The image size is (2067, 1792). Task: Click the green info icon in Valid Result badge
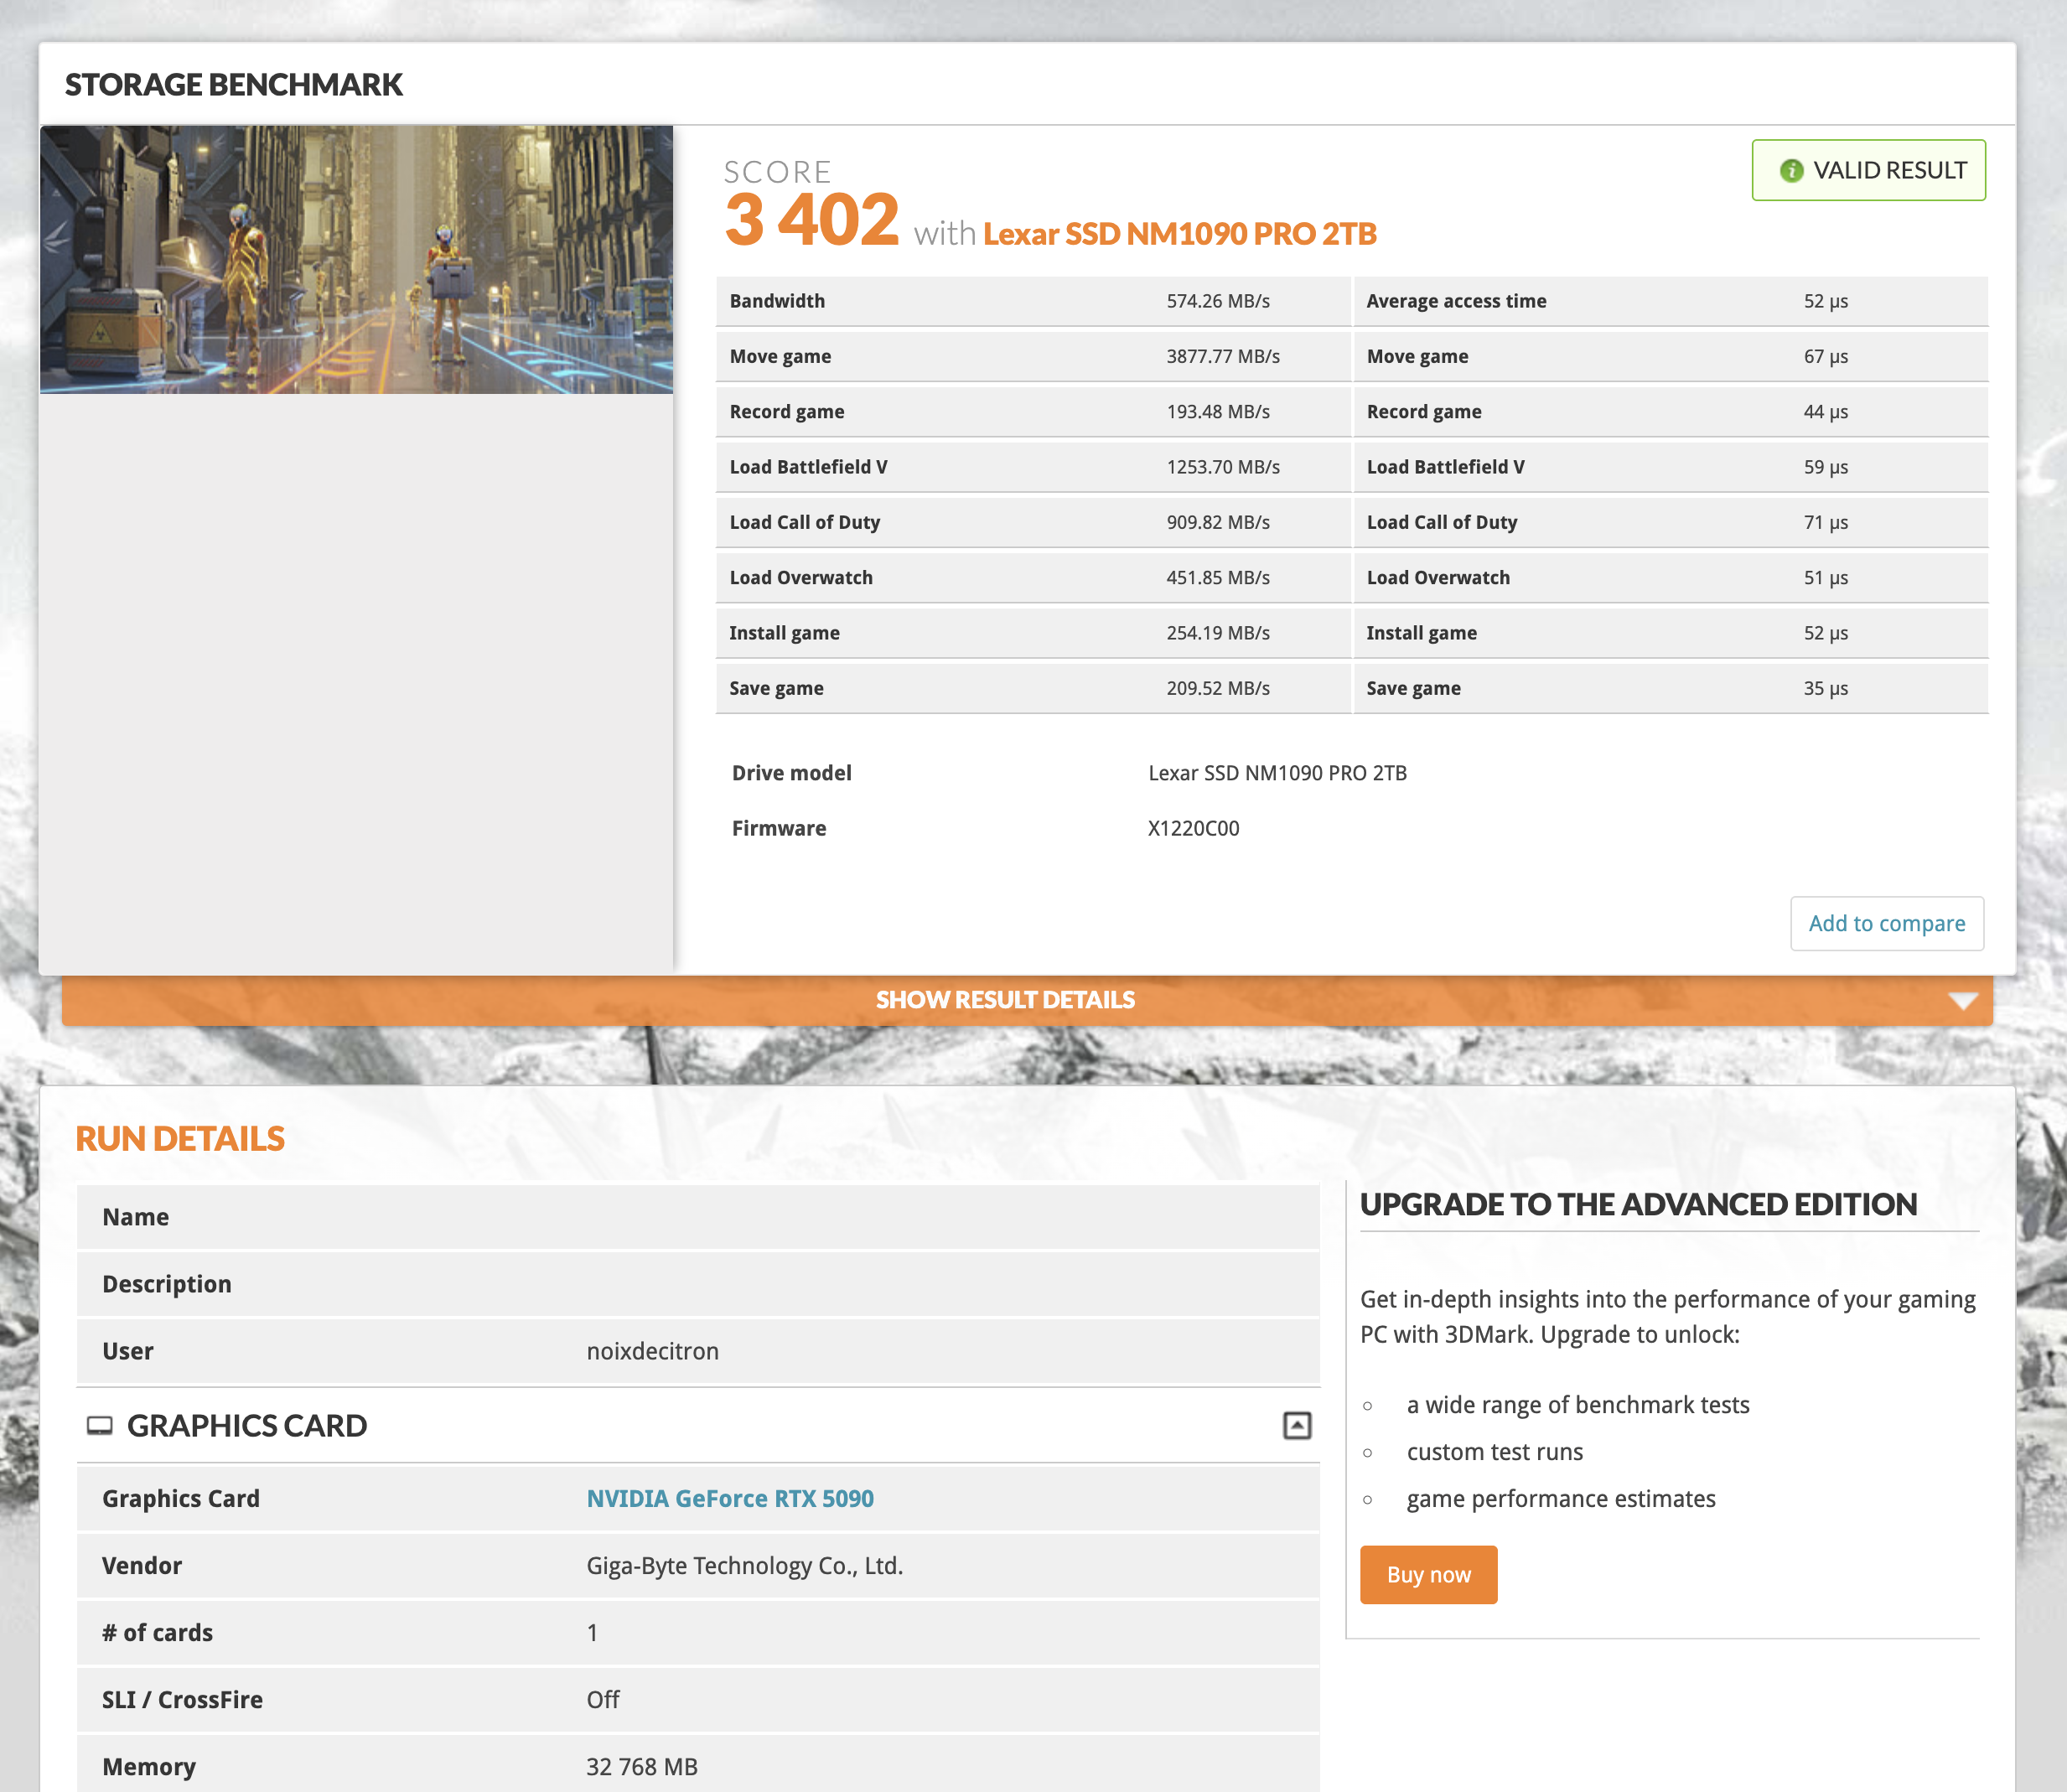pos(1791,171)
